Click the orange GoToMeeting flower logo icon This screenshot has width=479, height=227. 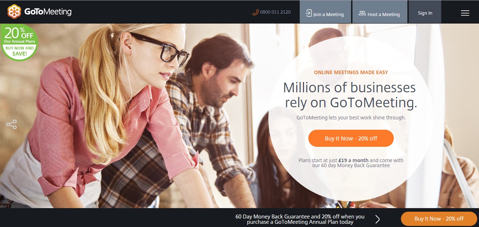pos(14,12)
